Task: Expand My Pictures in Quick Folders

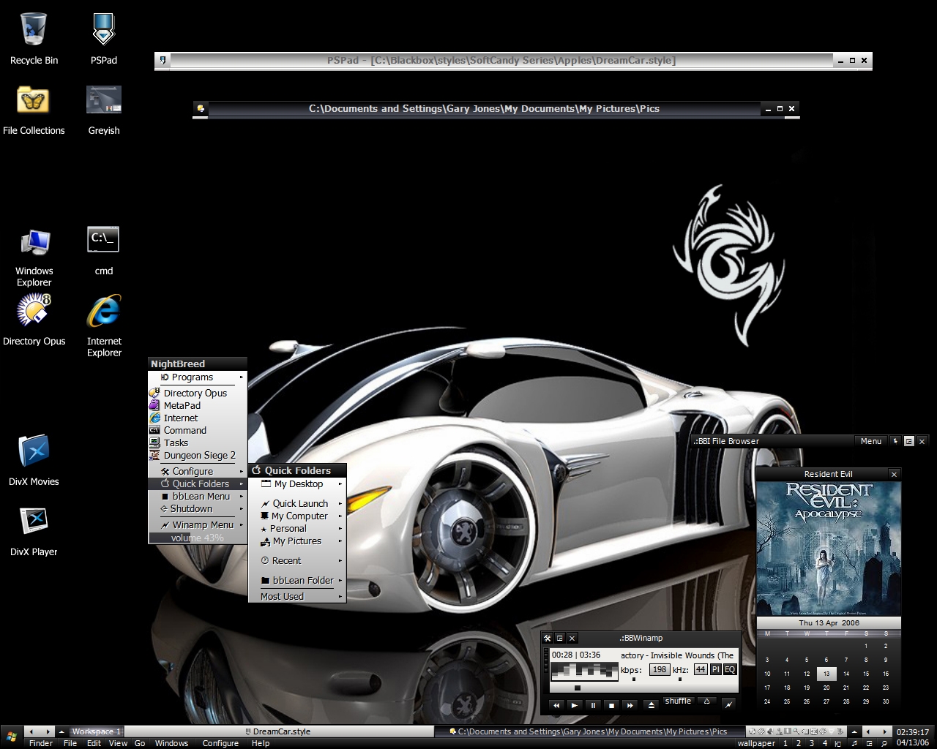Action: [297, 541]
